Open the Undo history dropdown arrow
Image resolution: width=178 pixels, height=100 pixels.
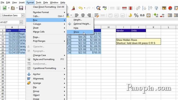[x=85, y=8]
